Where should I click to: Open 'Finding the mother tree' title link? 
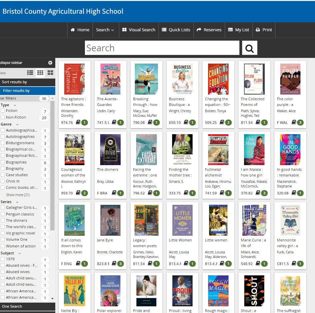[x=180, y=172]
